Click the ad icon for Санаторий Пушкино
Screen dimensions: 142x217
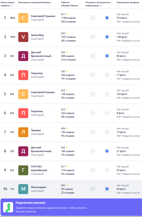tap(93, 18)
